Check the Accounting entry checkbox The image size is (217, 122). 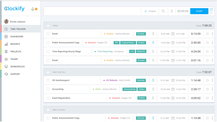pos(48,89)
